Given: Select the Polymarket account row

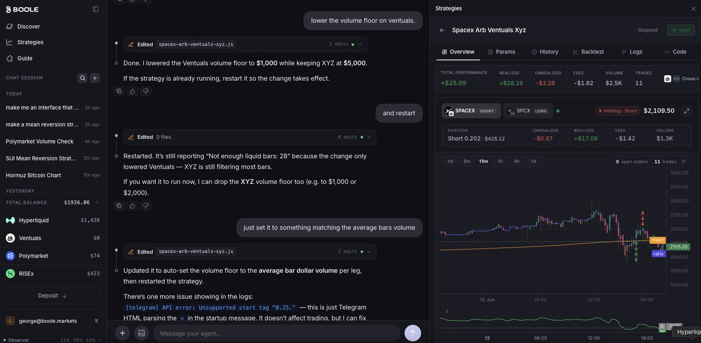Looking at the screenshot, I should tap(53, 255).
